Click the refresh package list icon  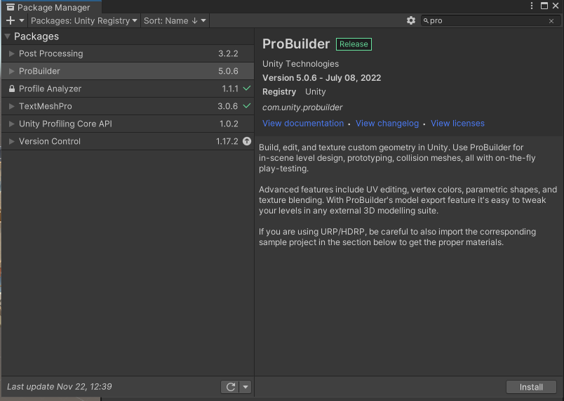tap(229, 387)
